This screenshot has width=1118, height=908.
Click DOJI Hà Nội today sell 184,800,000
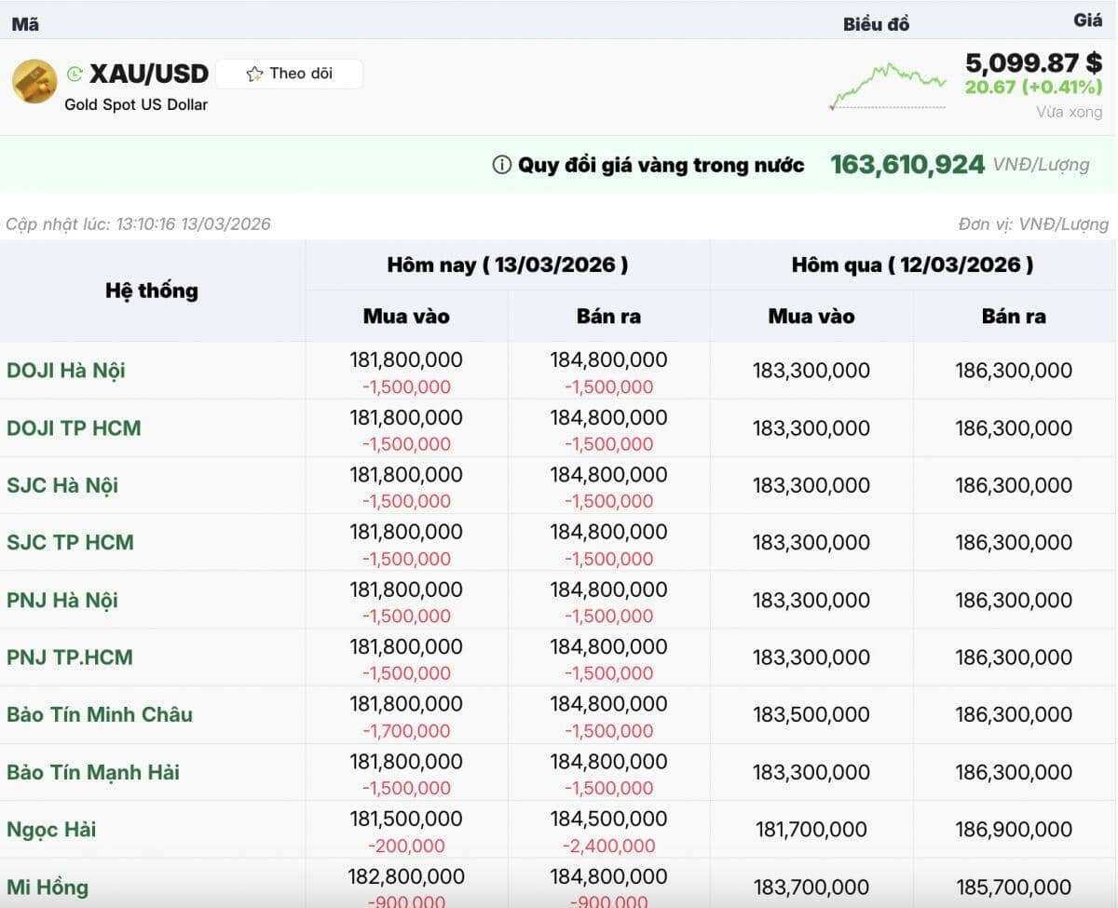pyautogui.click(x=608, y=359)
